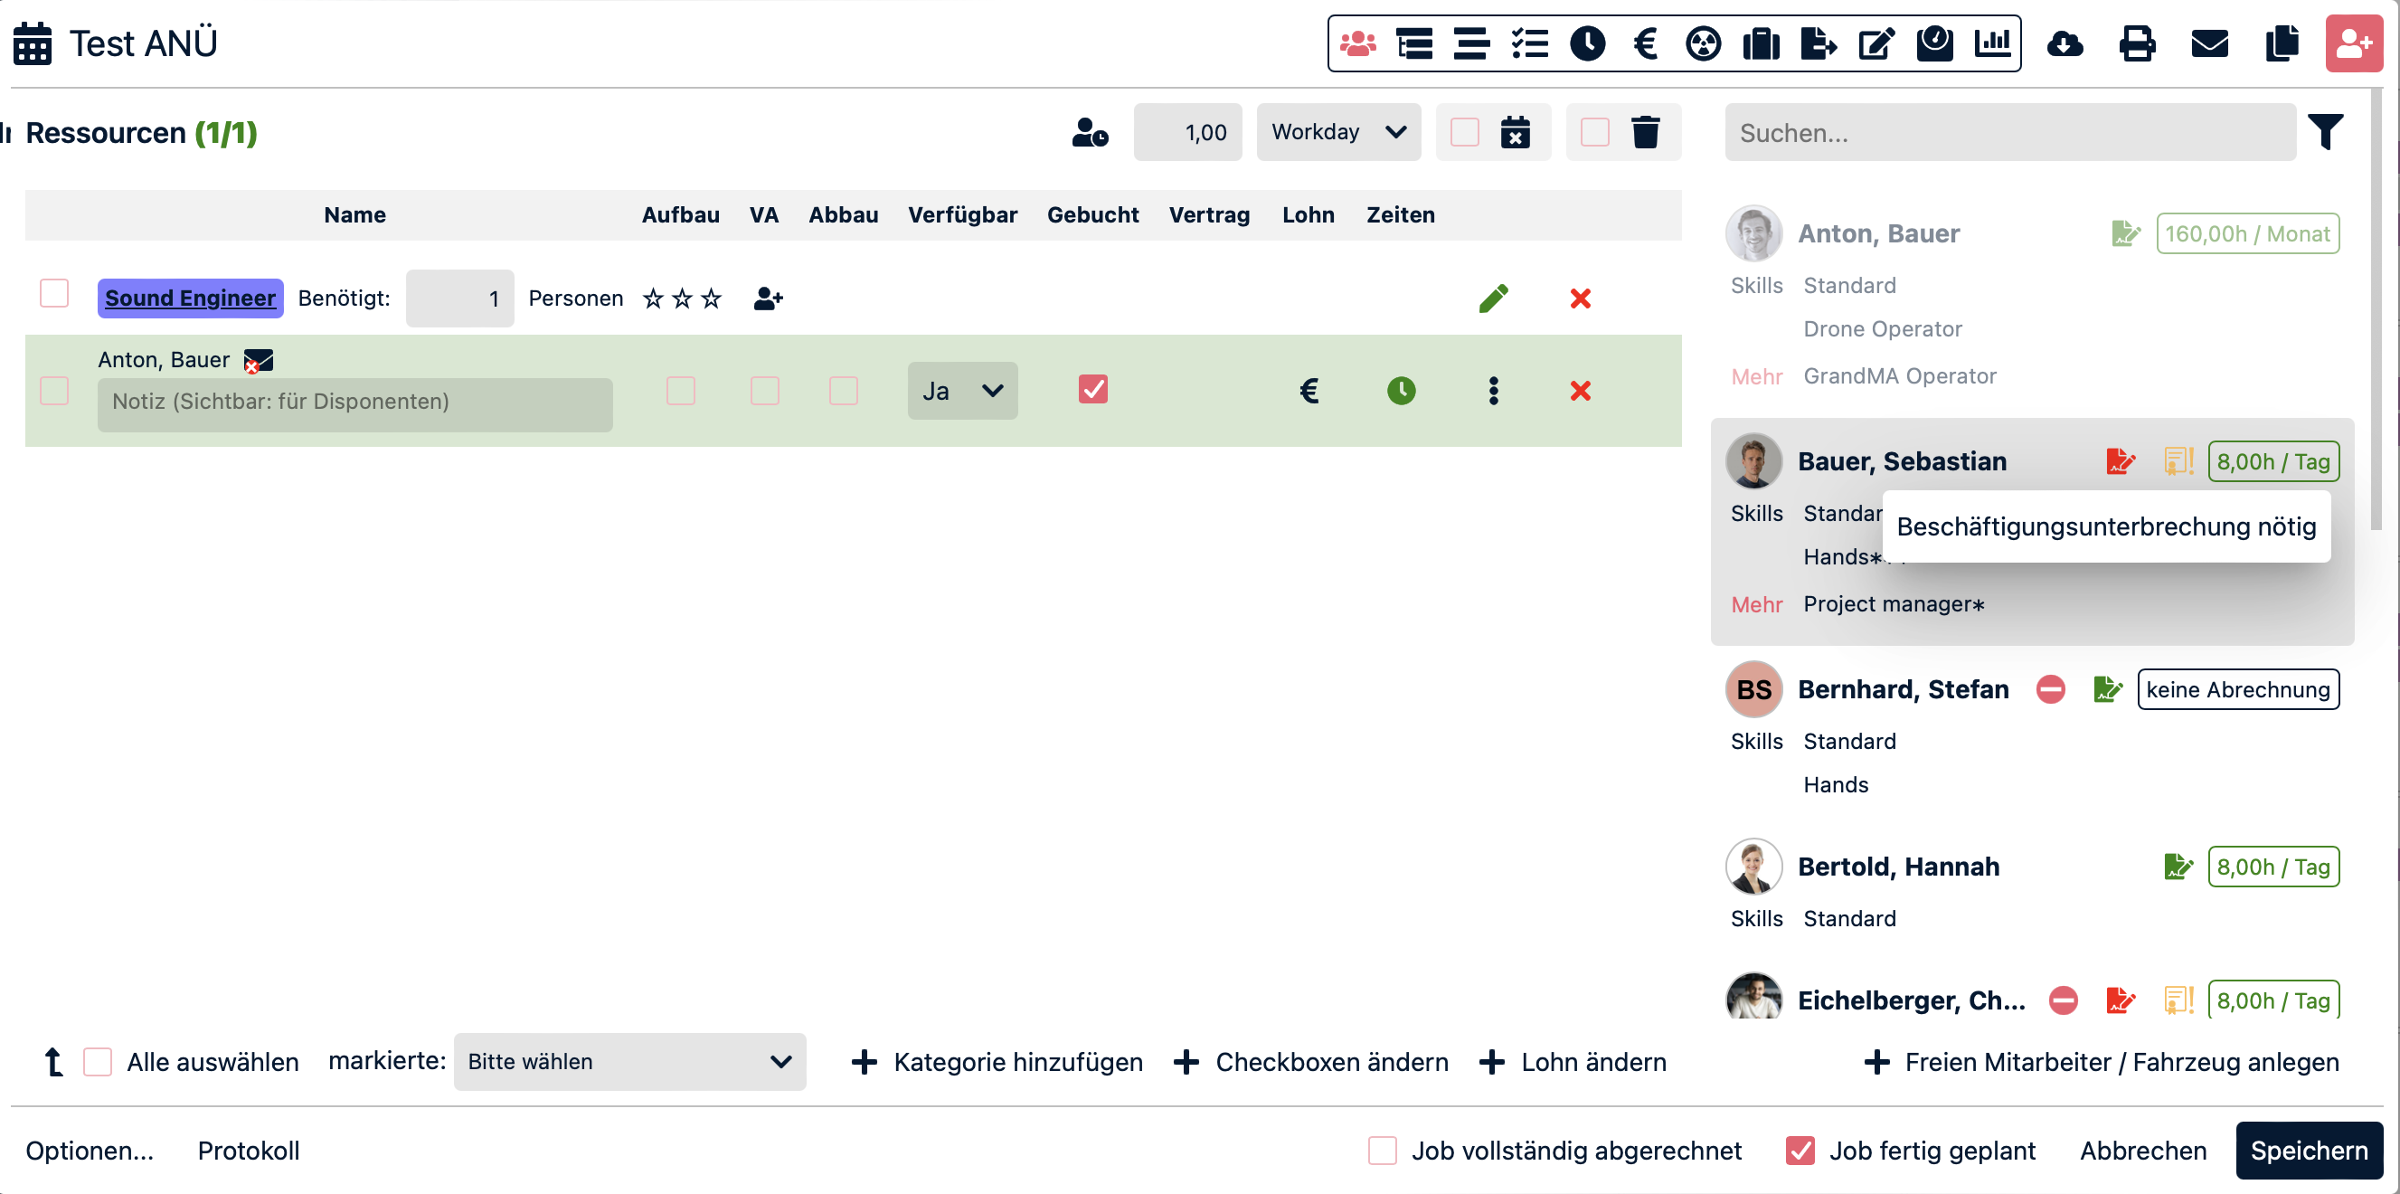
Task: Toggle Job fertig geplant checkbox
Action: tap(1800, 1151)
